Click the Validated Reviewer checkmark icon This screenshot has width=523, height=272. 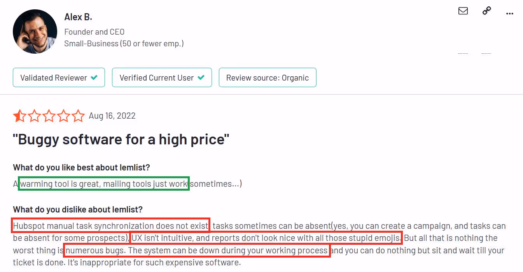94,77
